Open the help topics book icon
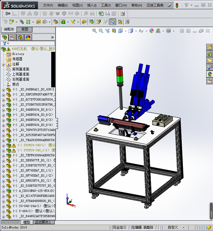Screen dimensions: 213x231 tap(122, 14)
